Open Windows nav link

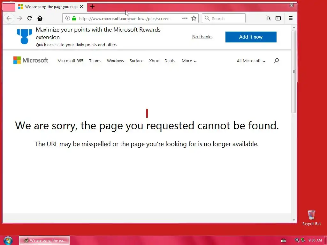pyautogui.click(x=115, y=61)
